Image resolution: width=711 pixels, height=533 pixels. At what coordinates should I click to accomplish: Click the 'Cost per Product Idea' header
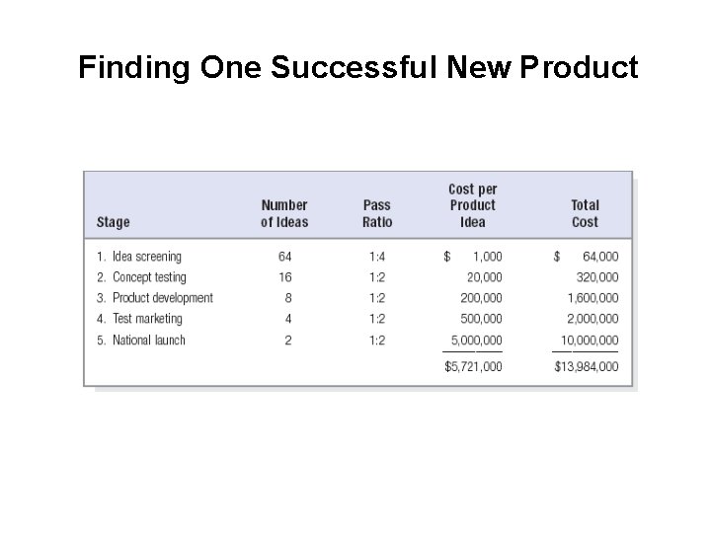pos(473,205)
